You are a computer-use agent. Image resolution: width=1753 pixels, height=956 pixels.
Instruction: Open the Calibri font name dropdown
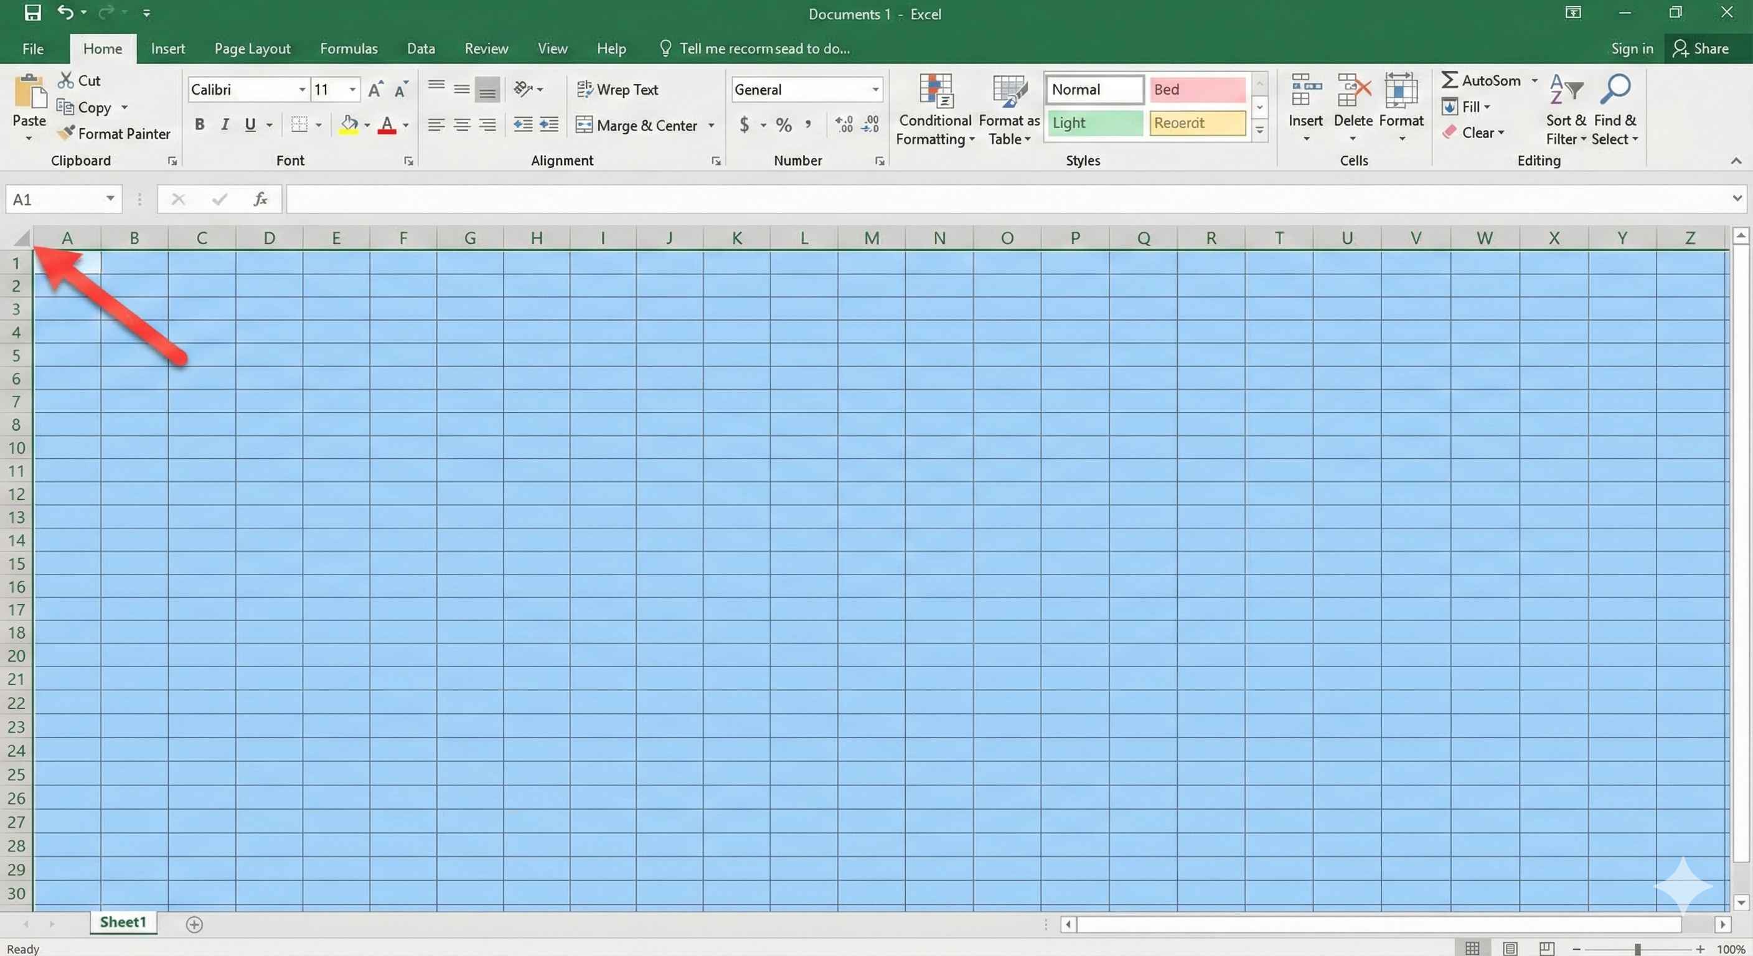pos(301,89)
